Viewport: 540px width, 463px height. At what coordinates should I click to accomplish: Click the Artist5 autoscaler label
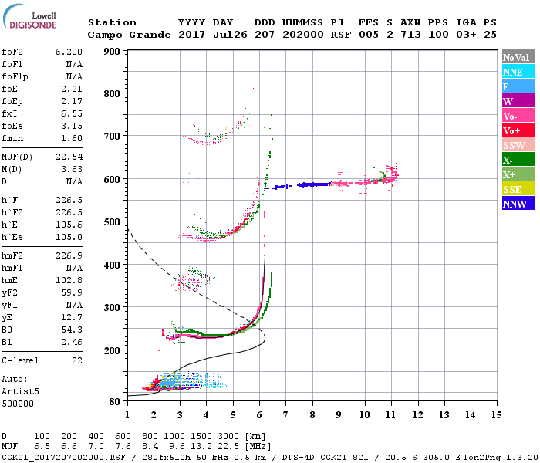click(20, 392)
